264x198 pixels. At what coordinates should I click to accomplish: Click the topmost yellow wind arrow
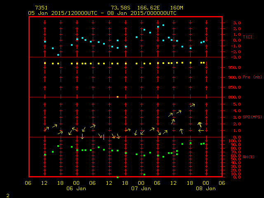(192, 105)
